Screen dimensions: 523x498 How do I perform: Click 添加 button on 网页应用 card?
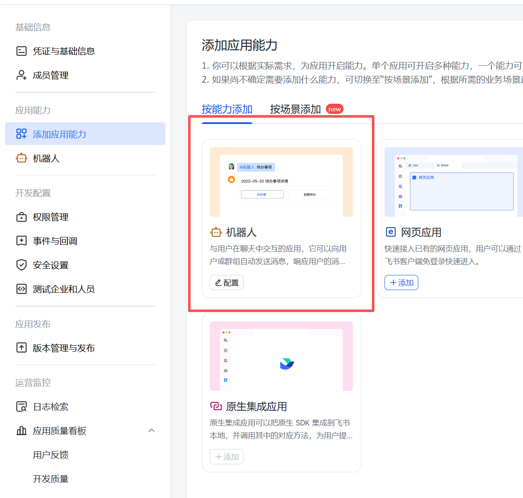pos(401,283)
